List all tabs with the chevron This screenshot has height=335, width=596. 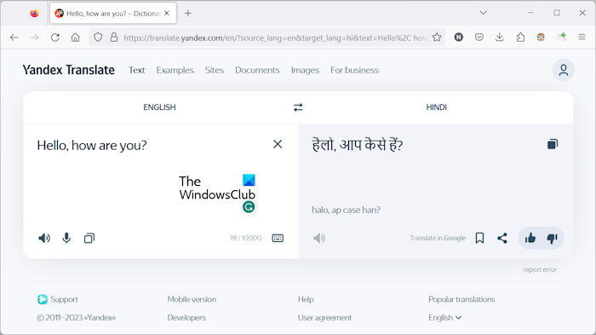(x=483, y=13)
